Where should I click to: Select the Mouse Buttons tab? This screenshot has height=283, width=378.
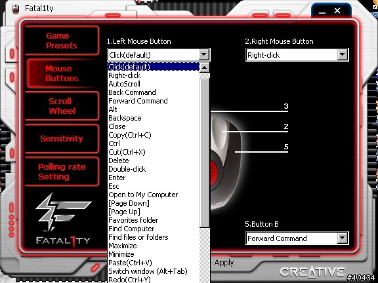[x=62, y=73]
